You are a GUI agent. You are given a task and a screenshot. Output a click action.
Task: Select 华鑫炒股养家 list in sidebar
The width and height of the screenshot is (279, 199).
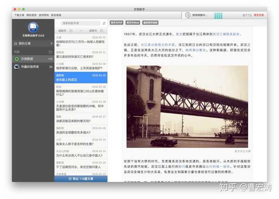33,67
